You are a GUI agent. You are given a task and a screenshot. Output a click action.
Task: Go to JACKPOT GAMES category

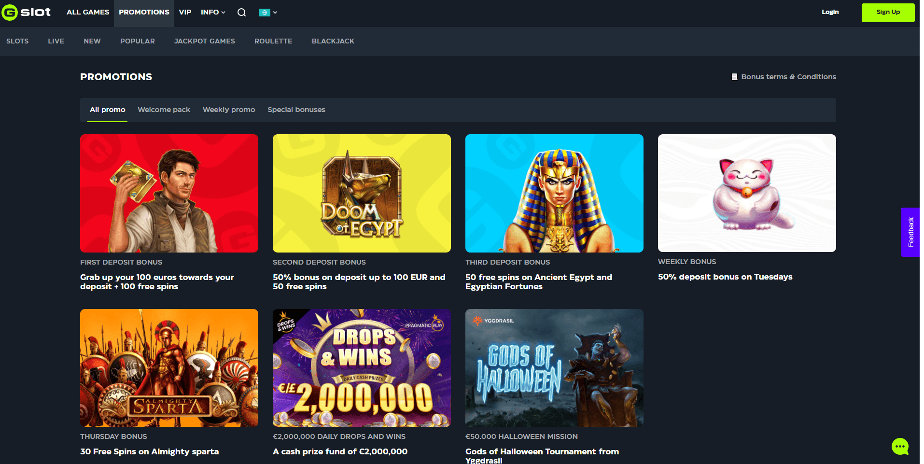point(205,41)
